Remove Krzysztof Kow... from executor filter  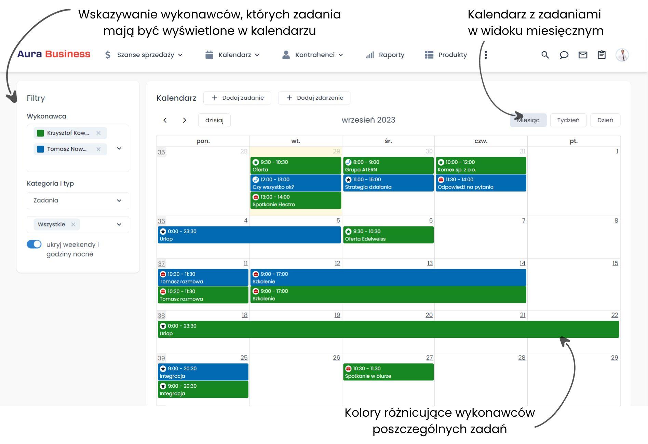click(98, 133)
